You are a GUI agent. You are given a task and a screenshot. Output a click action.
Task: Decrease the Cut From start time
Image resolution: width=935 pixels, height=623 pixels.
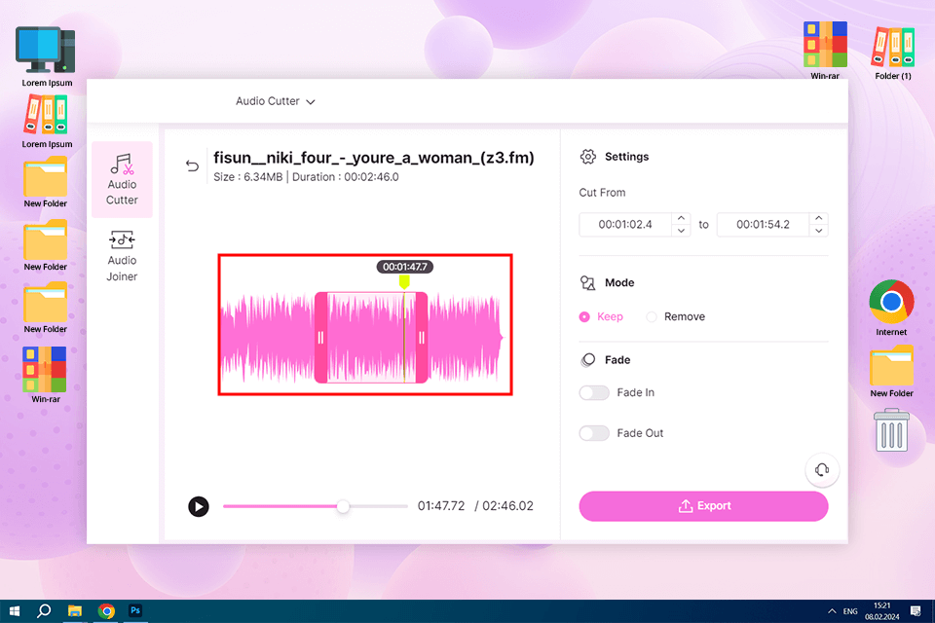[x=681, y=231]
